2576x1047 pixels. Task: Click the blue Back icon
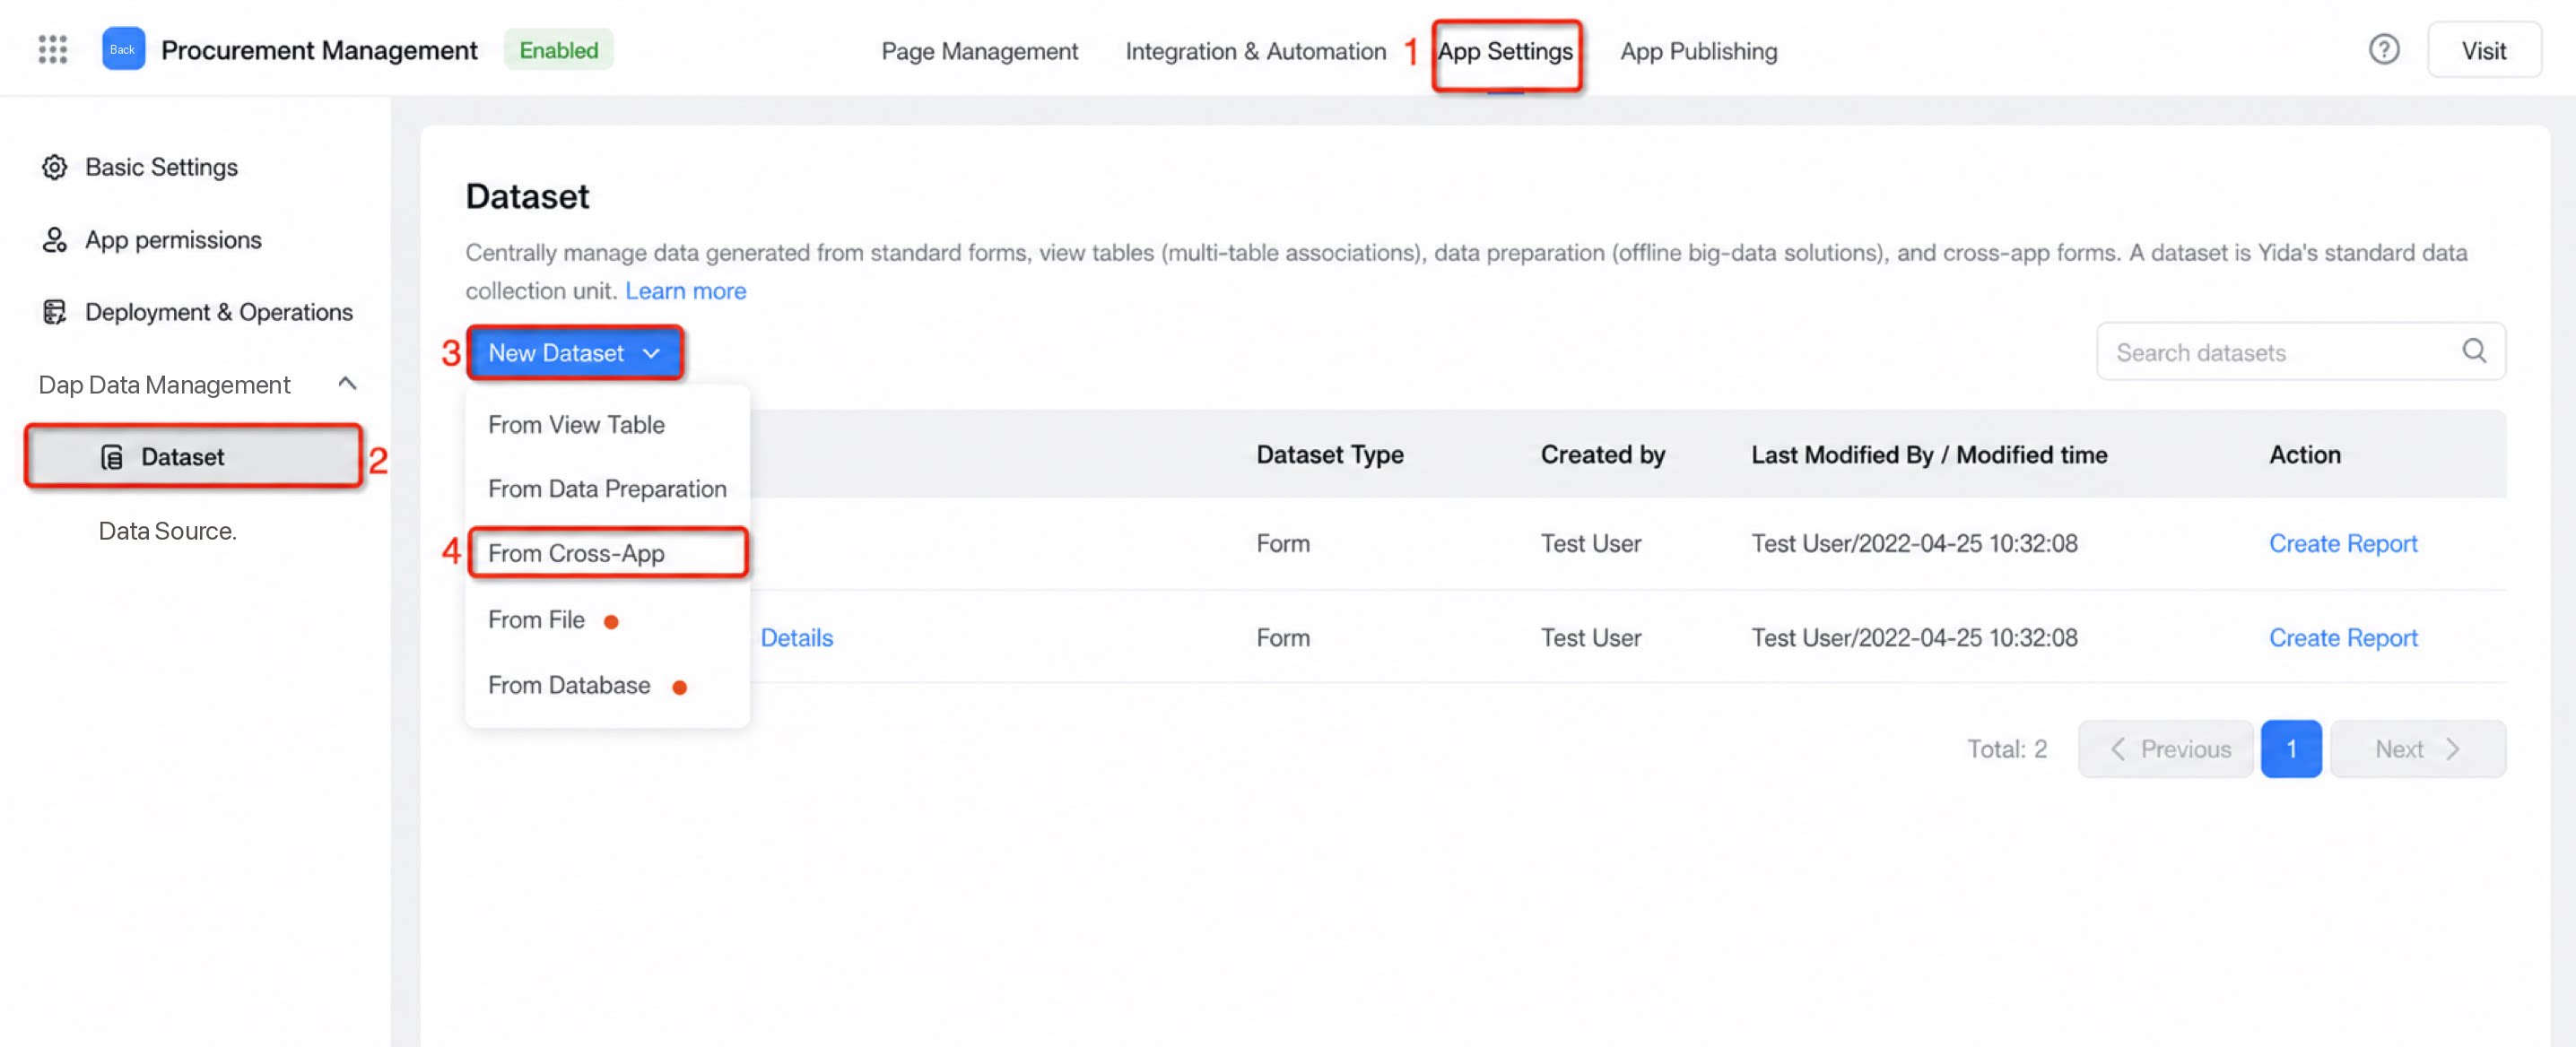[123, 49]
